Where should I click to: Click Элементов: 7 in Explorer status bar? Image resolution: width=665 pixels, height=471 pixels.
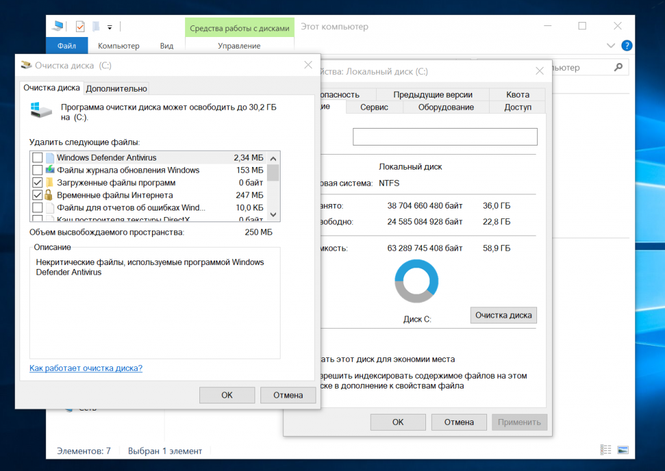click(84, 451)
